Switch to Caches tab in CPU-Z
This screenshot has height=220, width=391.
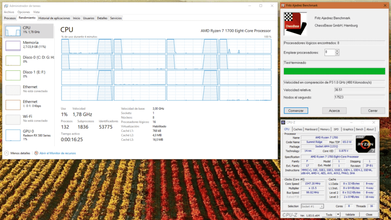(298, 129)
